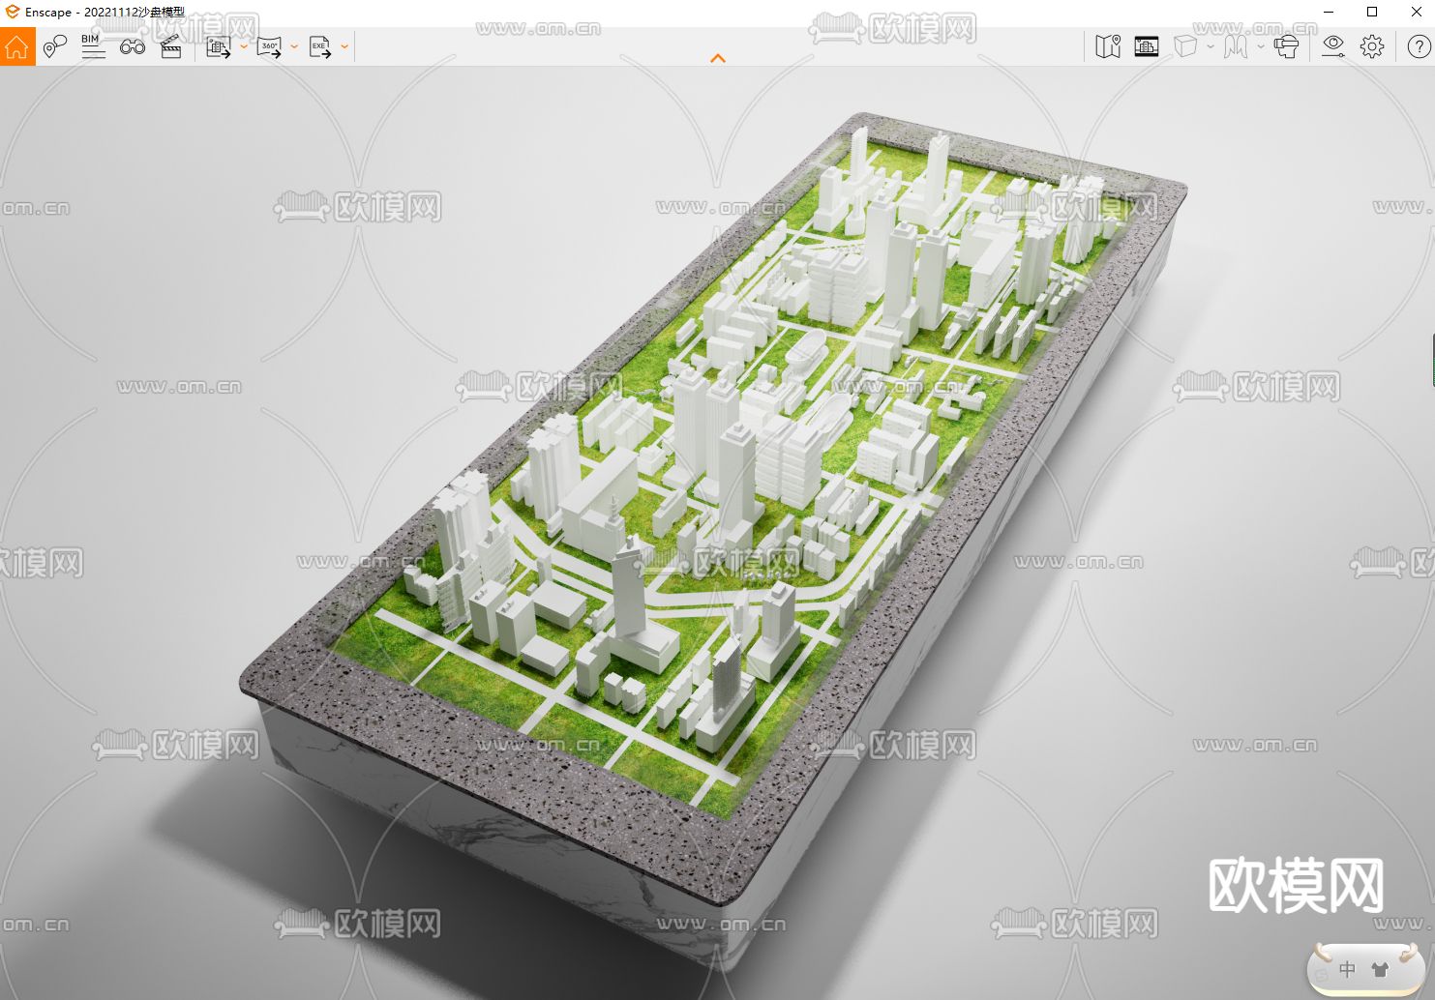Open the Video Editor clapperboard tool
The height and width of the screenshot is (1000, 1435).
(171, 45)
